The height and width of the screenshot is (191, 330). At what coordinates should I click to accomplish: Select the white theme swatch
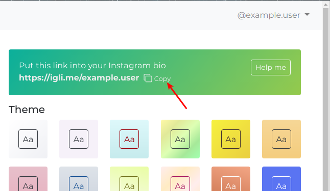[x=28, y=139]
